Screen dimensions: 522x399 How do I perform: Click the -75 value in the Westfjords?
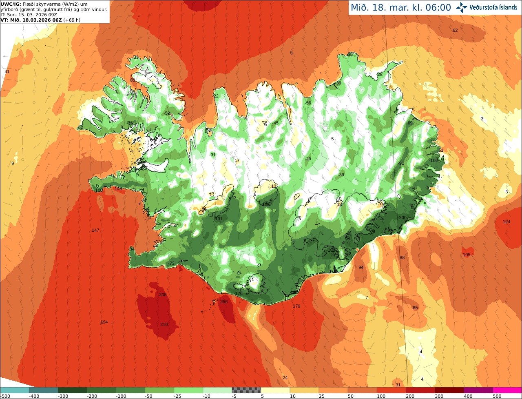pos(130,123)
